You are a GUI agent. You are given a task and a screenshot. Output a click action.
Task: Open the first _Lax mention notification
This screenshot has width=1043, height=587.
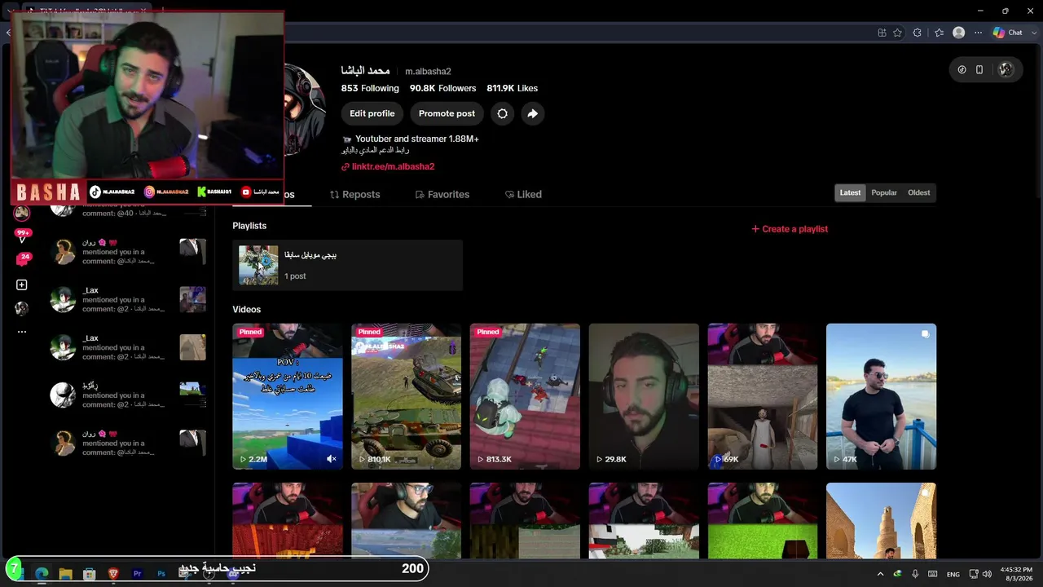pos(128,300)
